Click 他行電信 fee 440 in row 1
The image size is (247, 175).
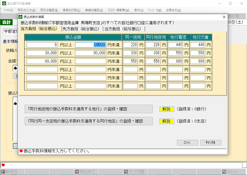pyautogui.click(x=175, y=45)
